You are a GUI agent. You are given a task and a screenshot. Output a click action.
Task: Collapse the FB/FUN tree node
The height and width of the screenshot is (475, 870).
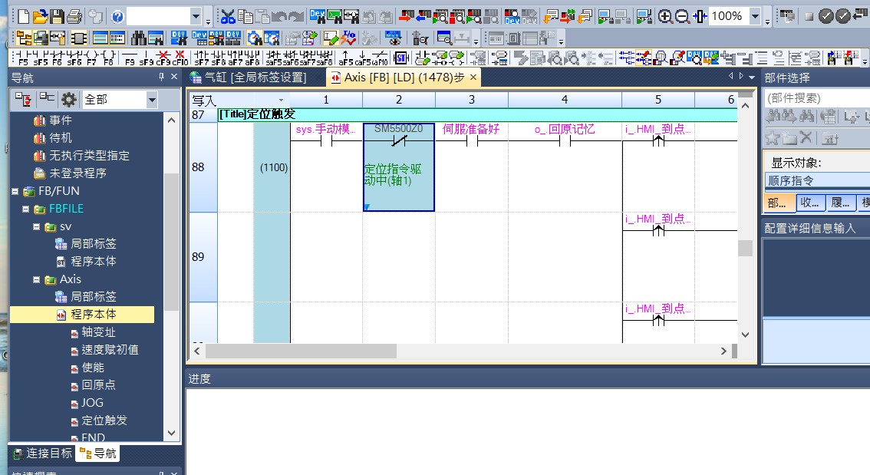click(15, 191)
